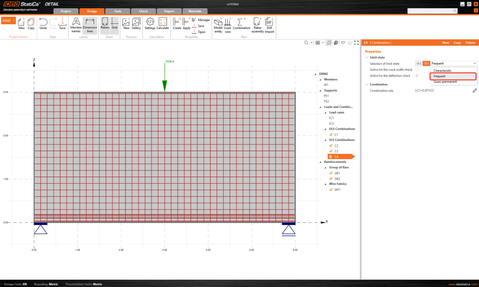
Task: Toggle visibility checkbox of GB1
Action: click(331, 173)
